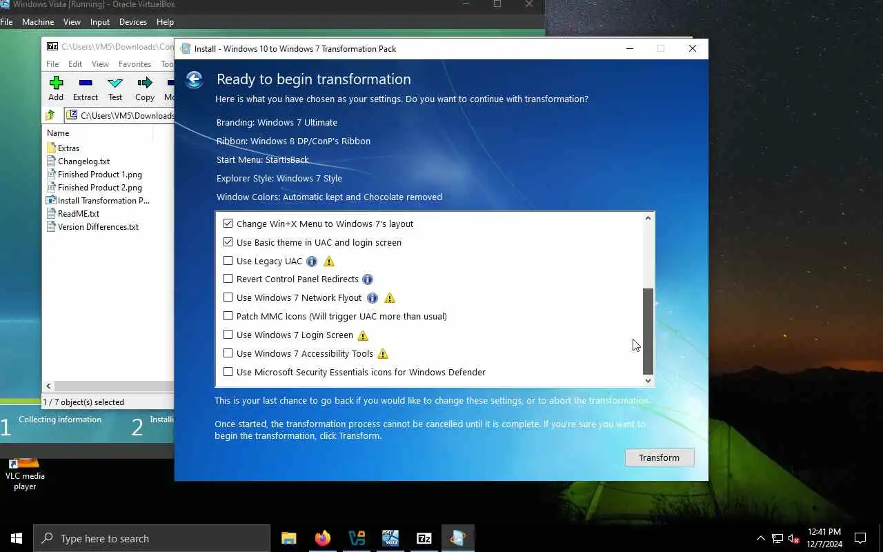
Task: Select ReadME.txt in the 7-Zip list
Action: [78, 214]
